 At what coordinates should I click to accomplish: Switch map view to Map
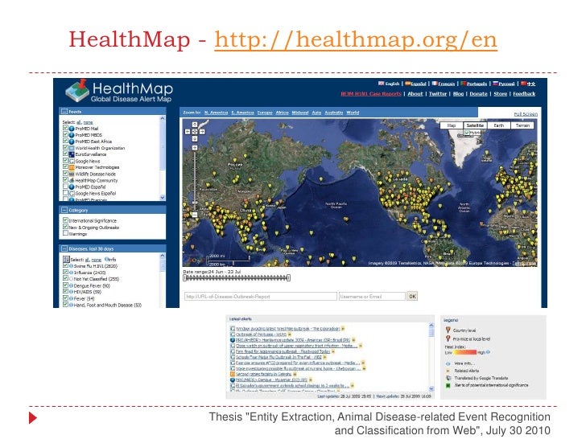(452, 125)
